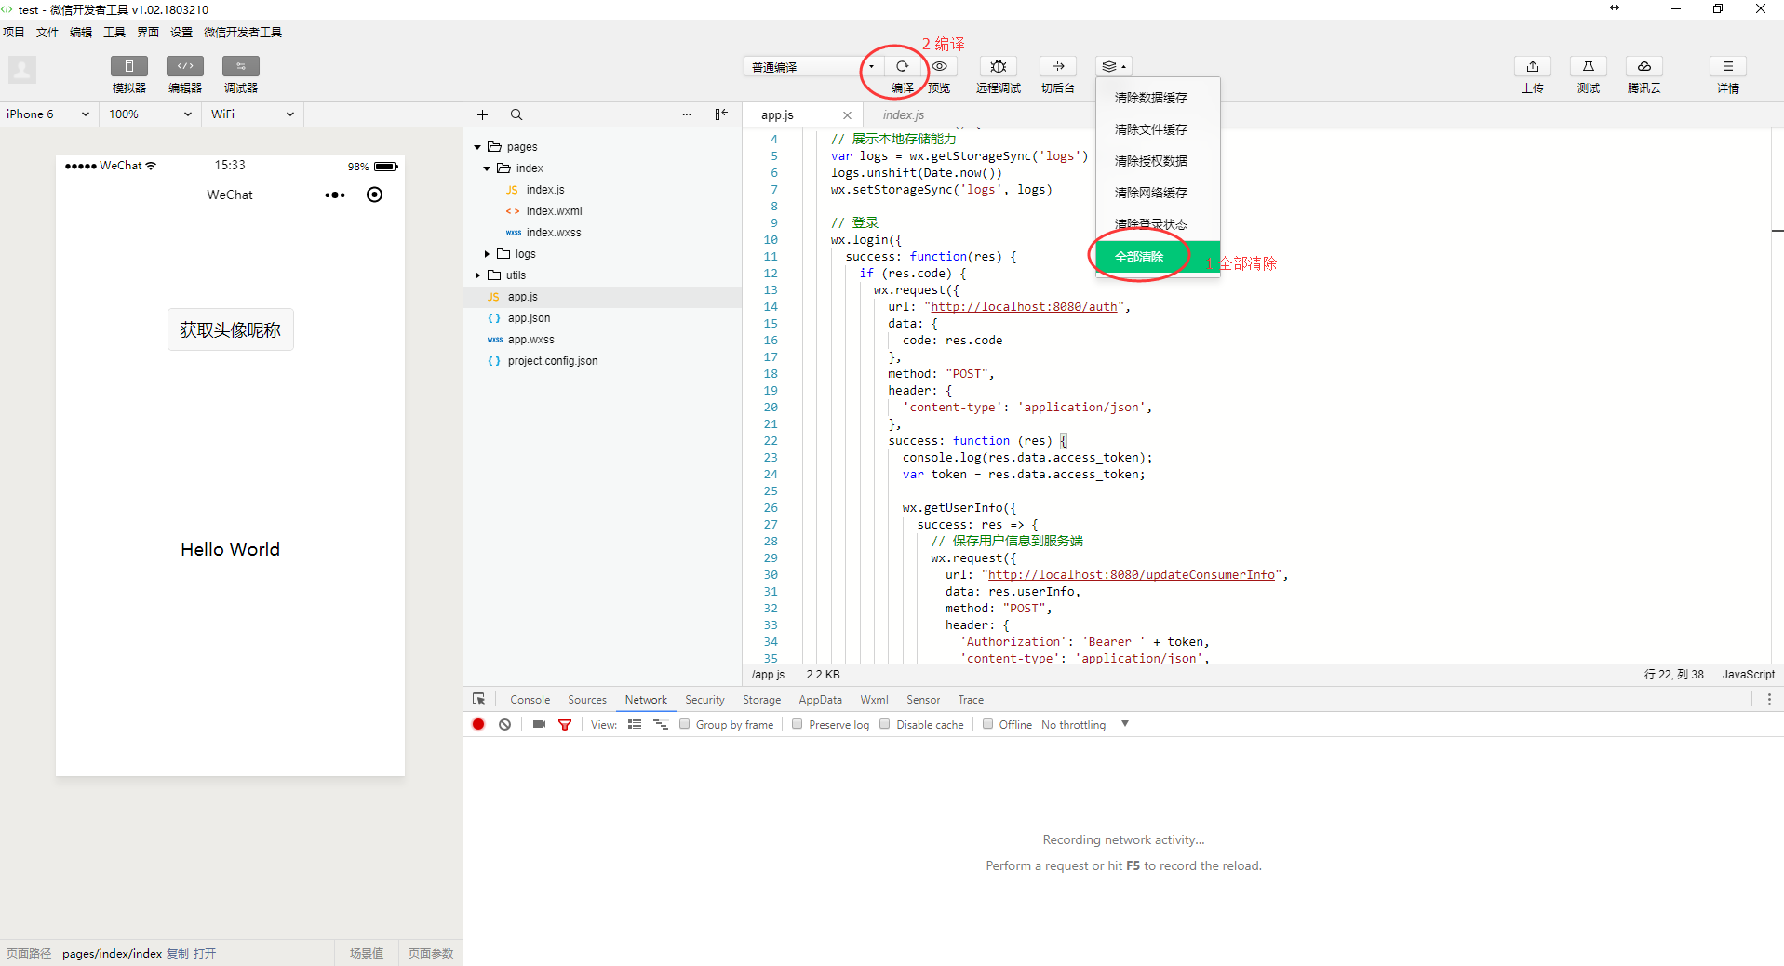Expand the logs folder
Screen dimensions: 1784x966
487,254
